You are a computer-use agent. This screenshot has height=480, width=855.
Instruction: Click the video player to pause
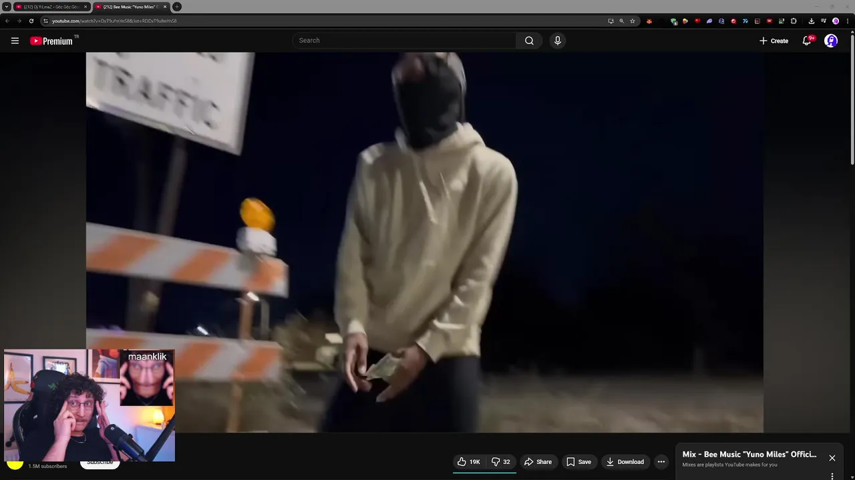point(425,243)
